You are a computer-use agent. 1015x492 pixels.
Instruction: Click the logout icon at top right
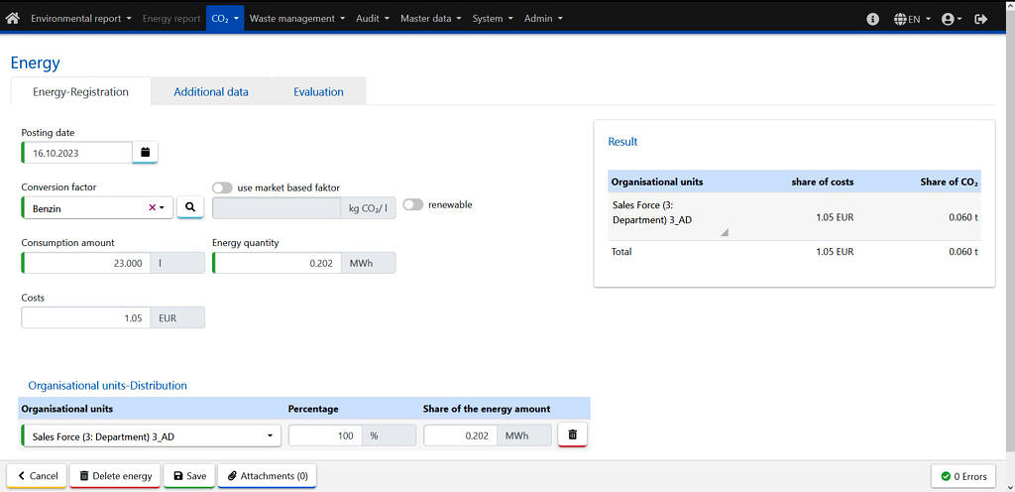[x=981, y=18]
